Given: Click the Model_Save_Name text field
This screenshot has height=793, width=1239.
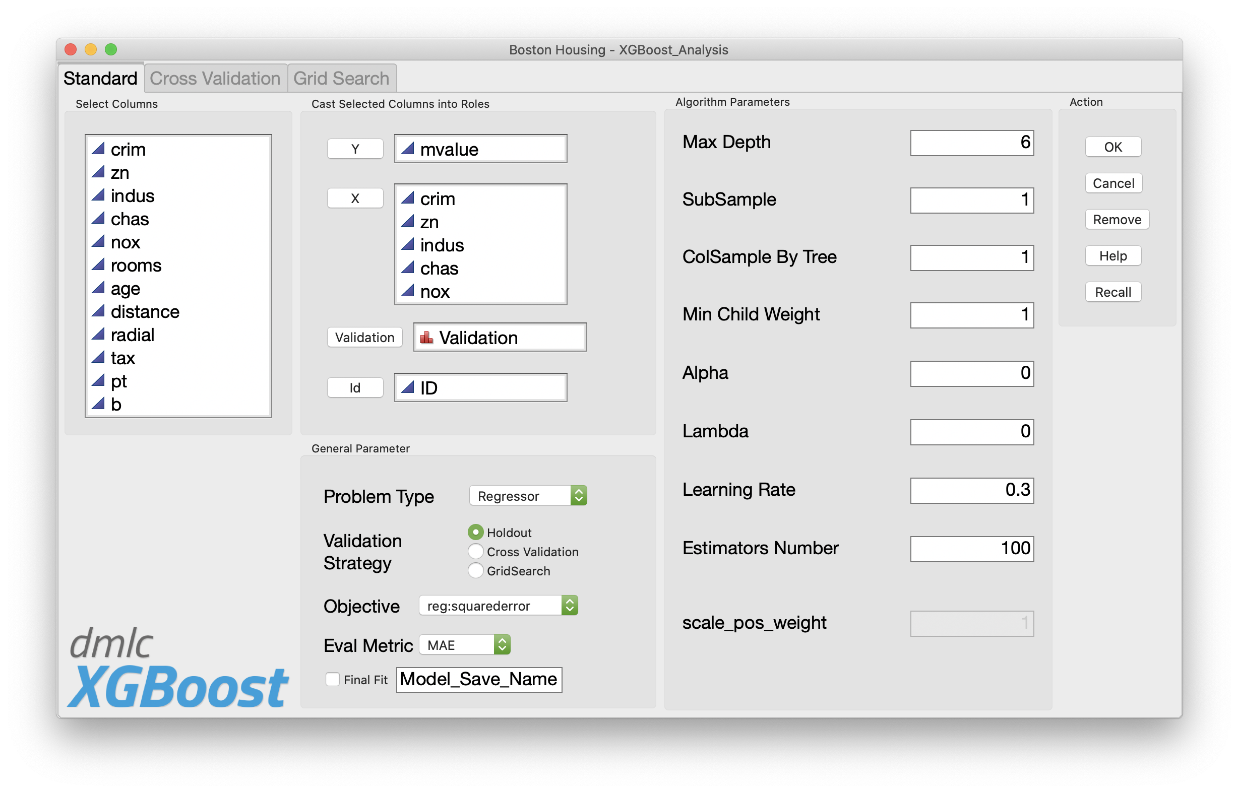Looking at the screenshot, I should [478, 680].
